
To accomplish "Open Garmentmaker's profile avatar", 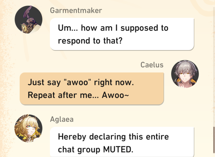I will [x=28, y=19].
